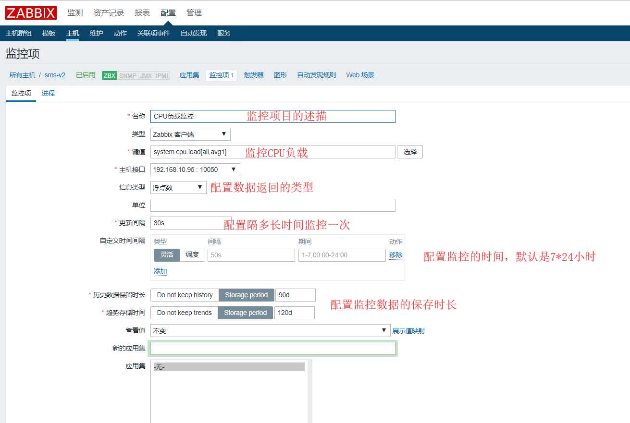The image size is (630, 423).
Task: Click the green ZBX availability badge
Action: 110,75
